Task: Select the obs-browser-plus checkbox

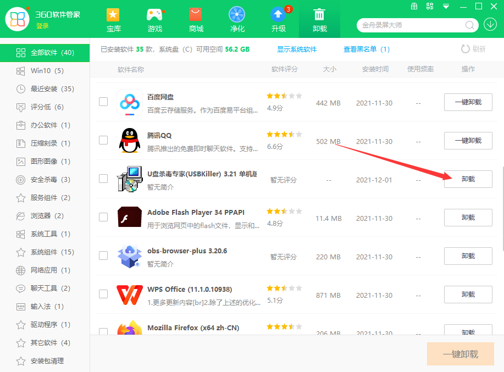Action: pyautogui.click(x=103, y=256)
